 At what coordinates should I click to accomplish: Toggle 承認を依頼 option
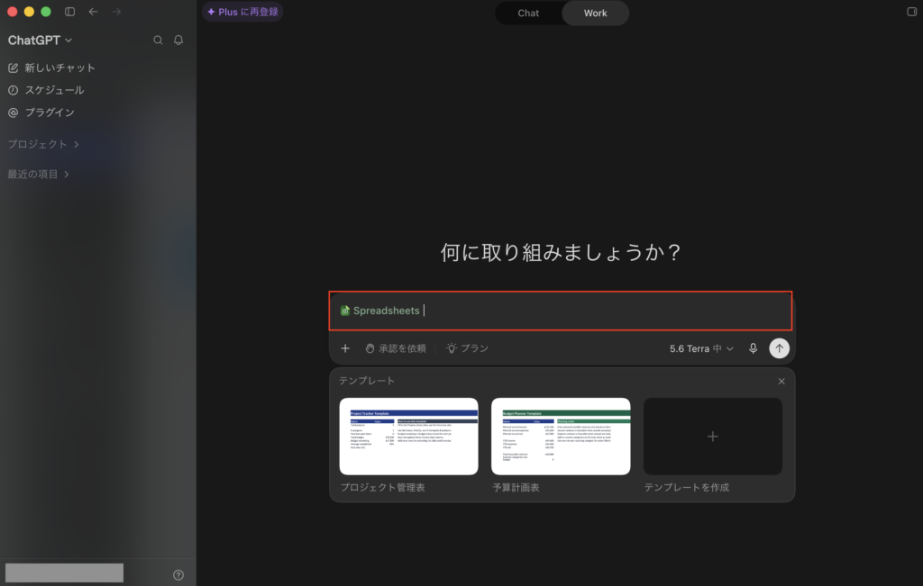396,348
